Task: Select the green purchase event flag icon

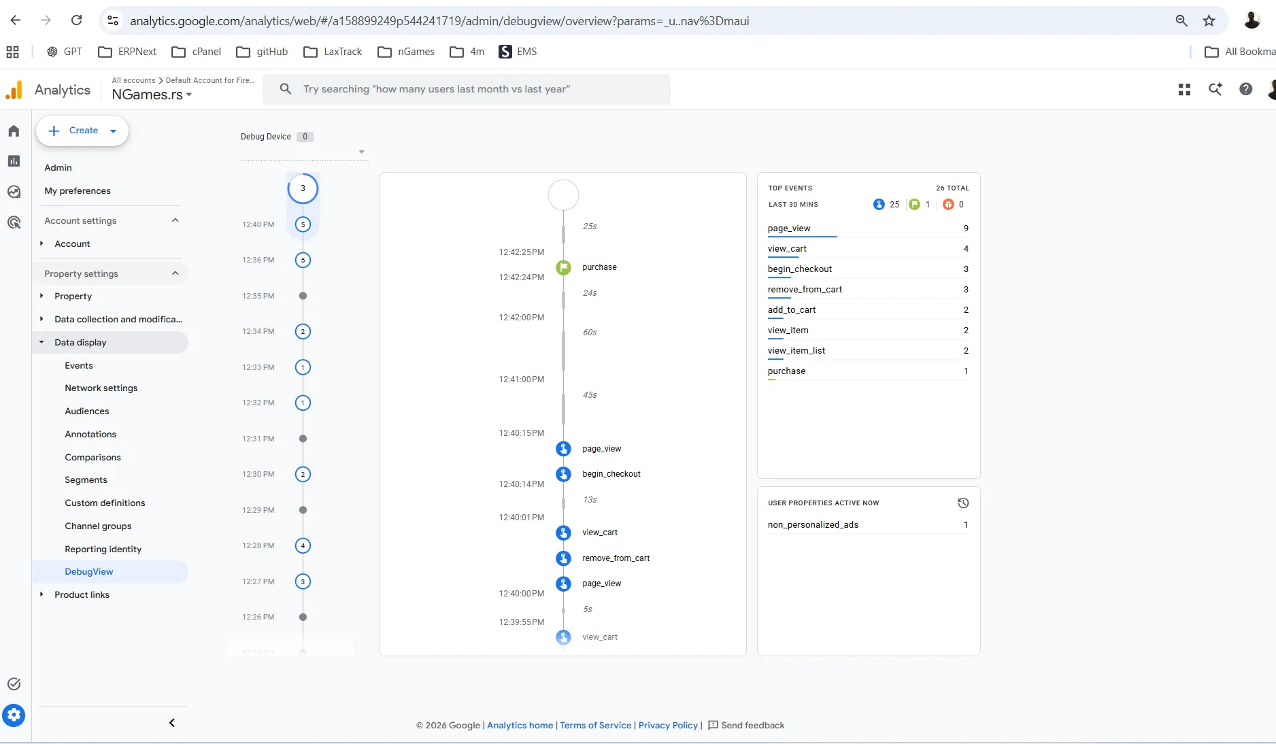Action: click(x=563, y=267)
